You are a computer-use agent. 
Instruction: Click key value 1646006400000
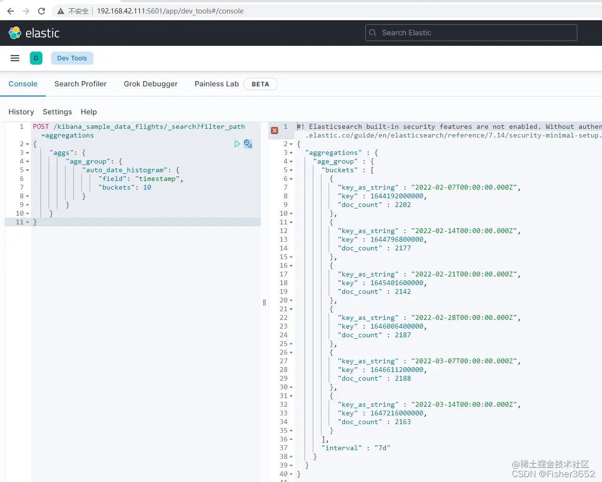click(x=397, y=326)
